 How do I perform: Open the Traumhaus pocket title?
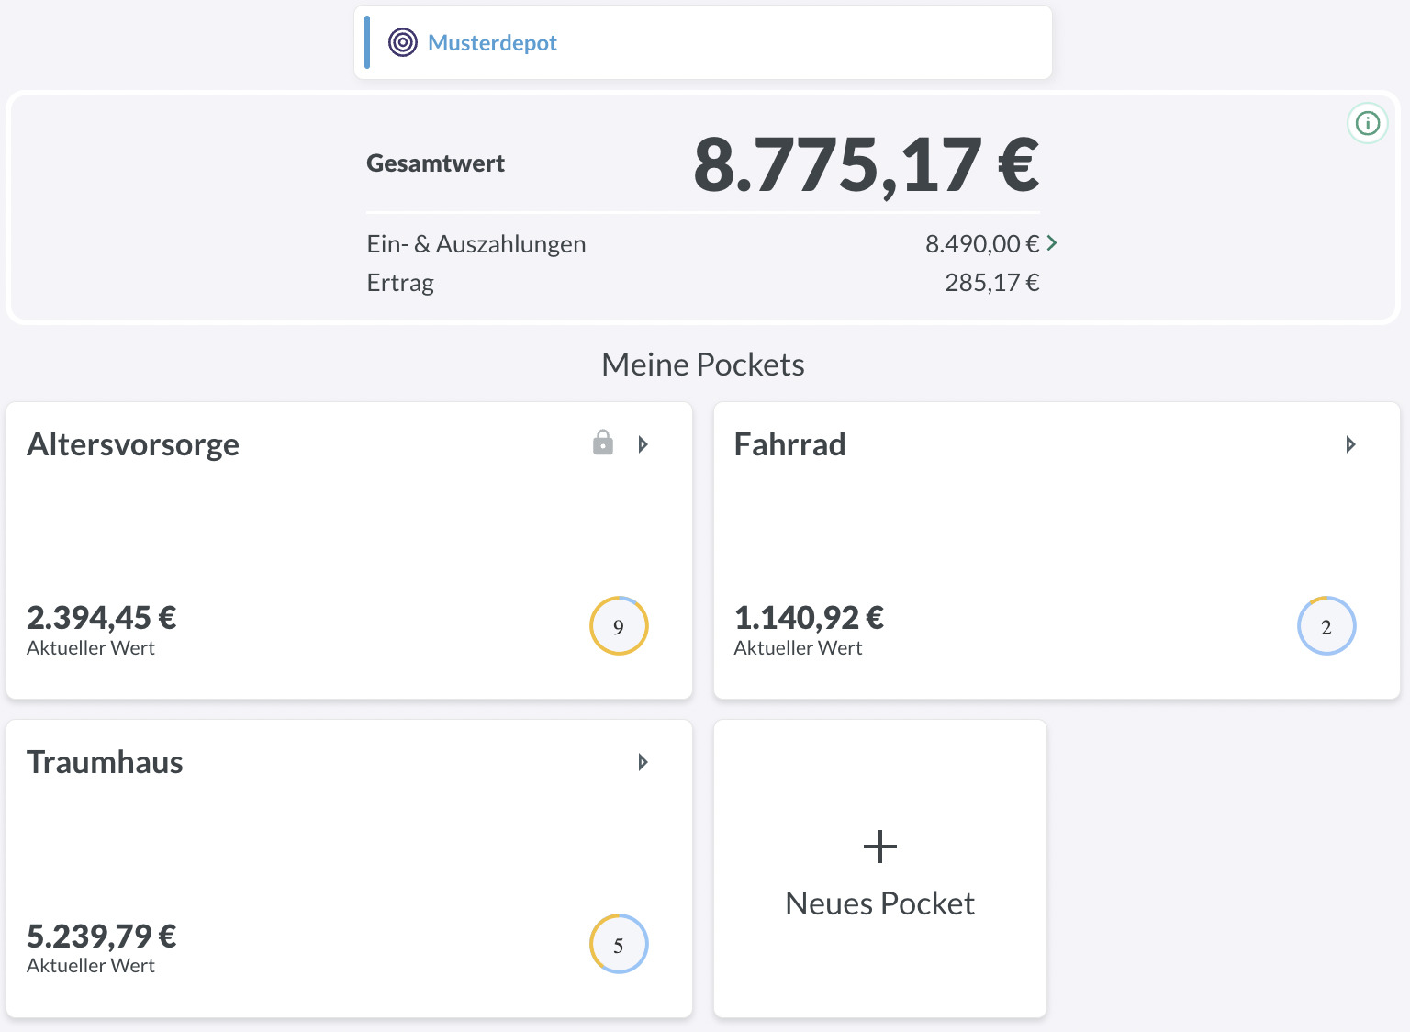click(105, 762)
